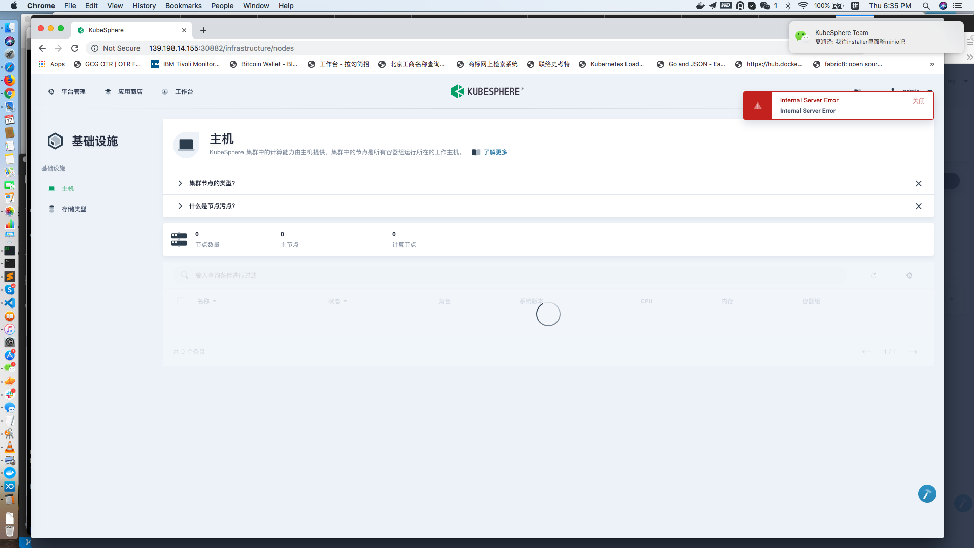The height and width of the screenshot is (548, 974).
Task: Click the address bar URL
Action: (x=221, y=48)
